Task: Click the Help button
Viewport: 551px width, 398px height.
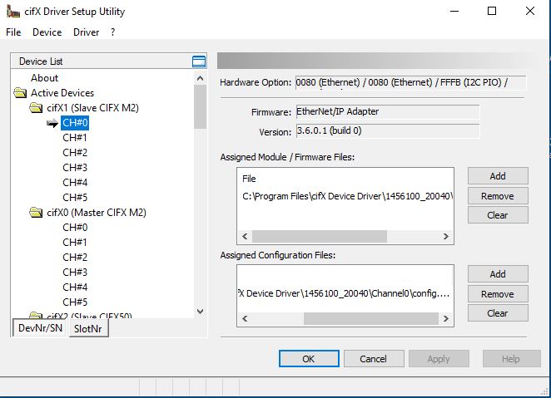Action: pyautogui.click(x=511, y=359)
